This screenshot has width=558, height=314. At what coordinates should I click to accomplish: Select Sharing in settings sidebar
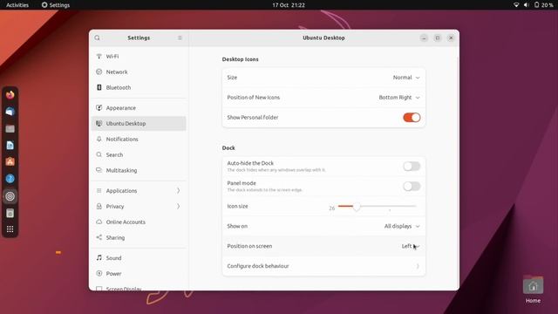pyautogui.click(x=139, y=237)
